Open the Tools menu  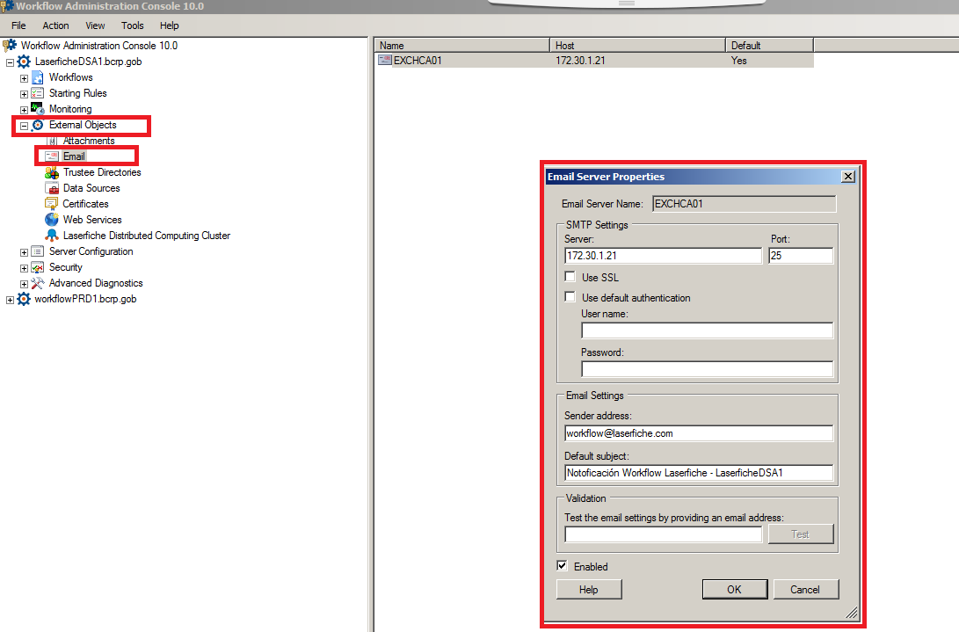coord(132,25)
